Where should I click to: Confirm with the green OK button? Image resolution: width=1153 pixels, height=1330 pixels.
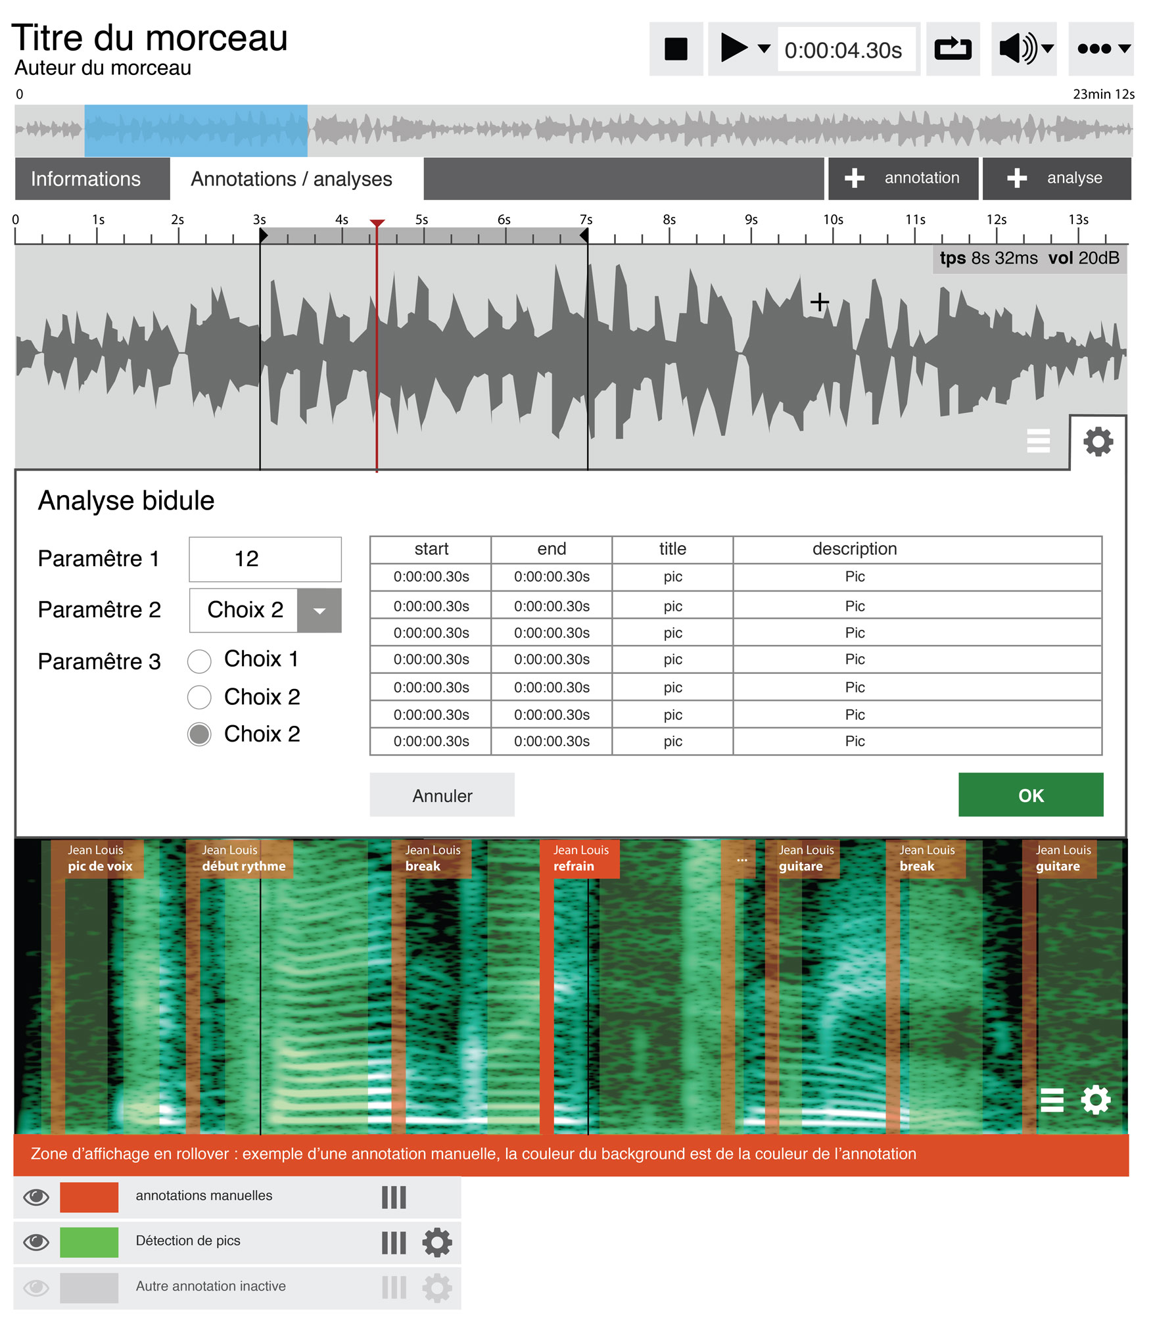pos(1031,795)
